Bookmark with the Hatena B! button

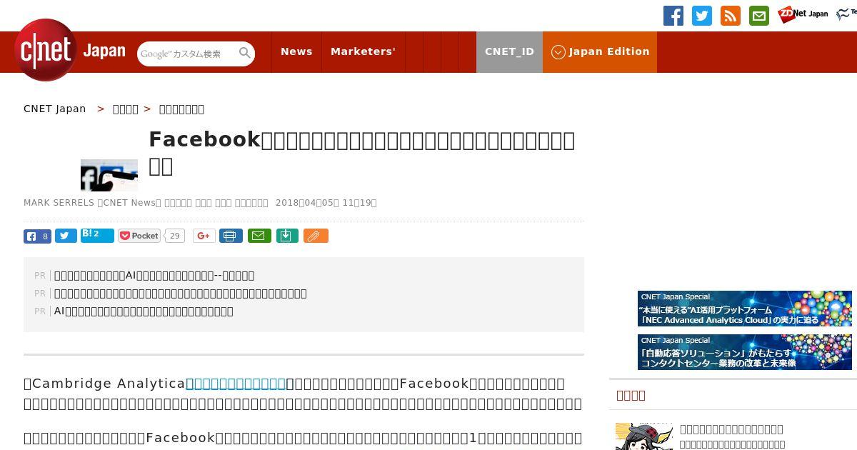point(97,235)
